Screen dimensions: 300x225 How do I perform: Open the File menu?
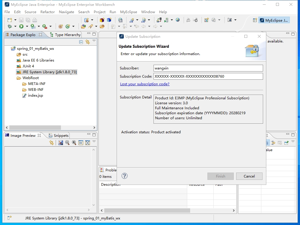coord(7,12)
